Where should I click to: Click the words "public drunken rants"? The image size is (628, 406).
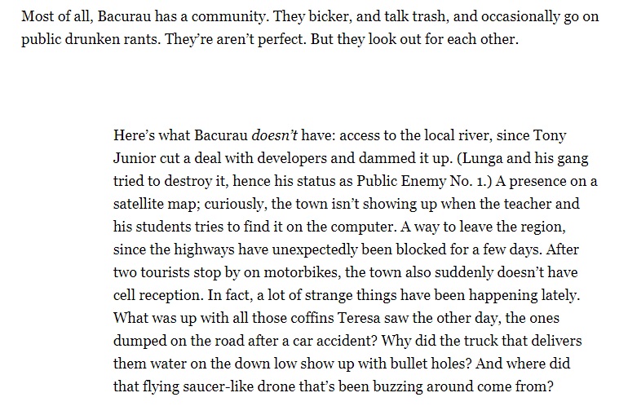click(91, 39)
